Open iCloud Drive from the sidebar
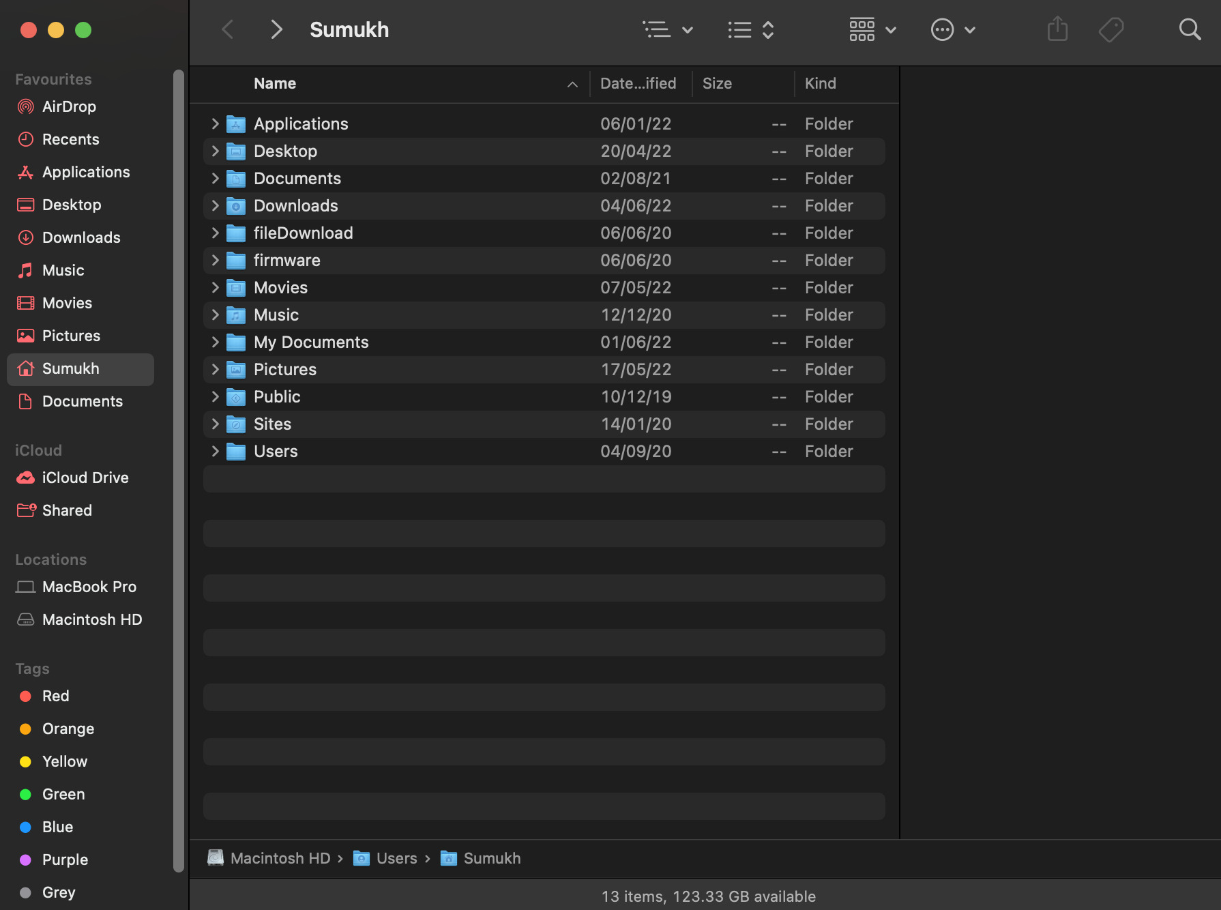The height and width of the screenshot is (910, 1221). 85,478
